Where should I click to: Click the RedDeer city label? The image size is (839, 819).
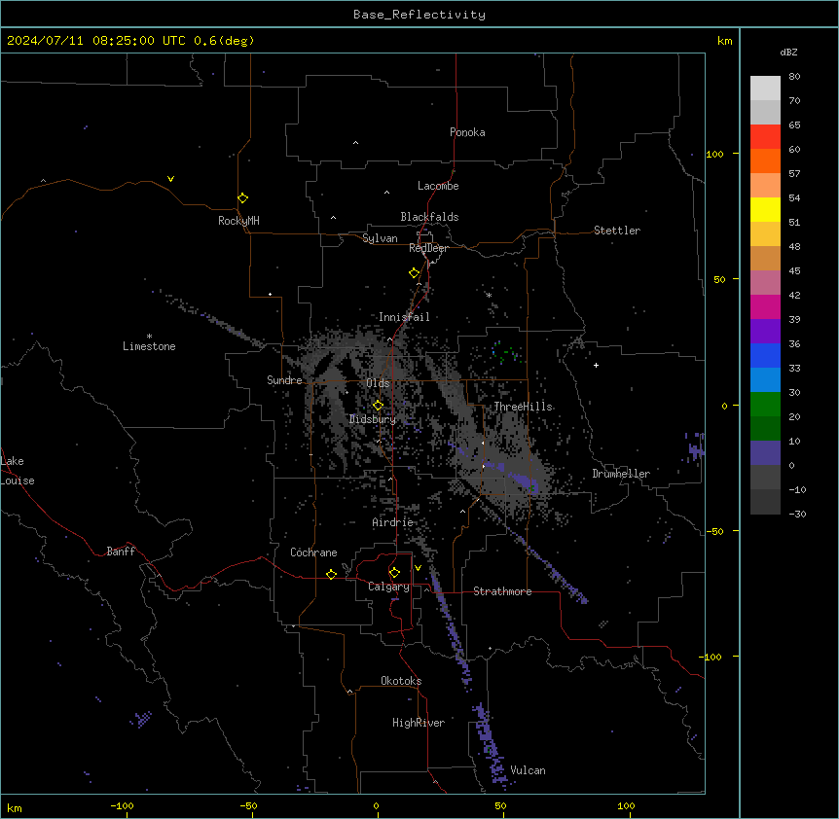428,248
